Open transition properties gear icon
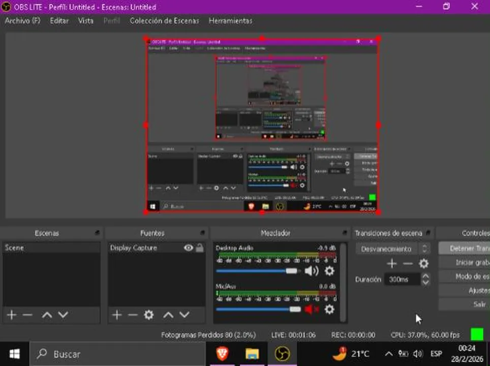490x366 pixels. tap(423, 263)
